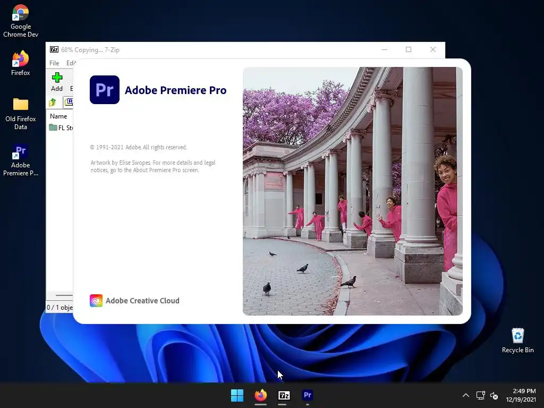Close the 7-Zip copying window
This screenshot has width=544, height=408.
pyautogui.click(x=433, y=49)
